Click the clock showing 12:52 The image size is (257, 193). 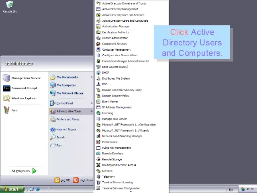pyautogui.click(x=250, y=189)
